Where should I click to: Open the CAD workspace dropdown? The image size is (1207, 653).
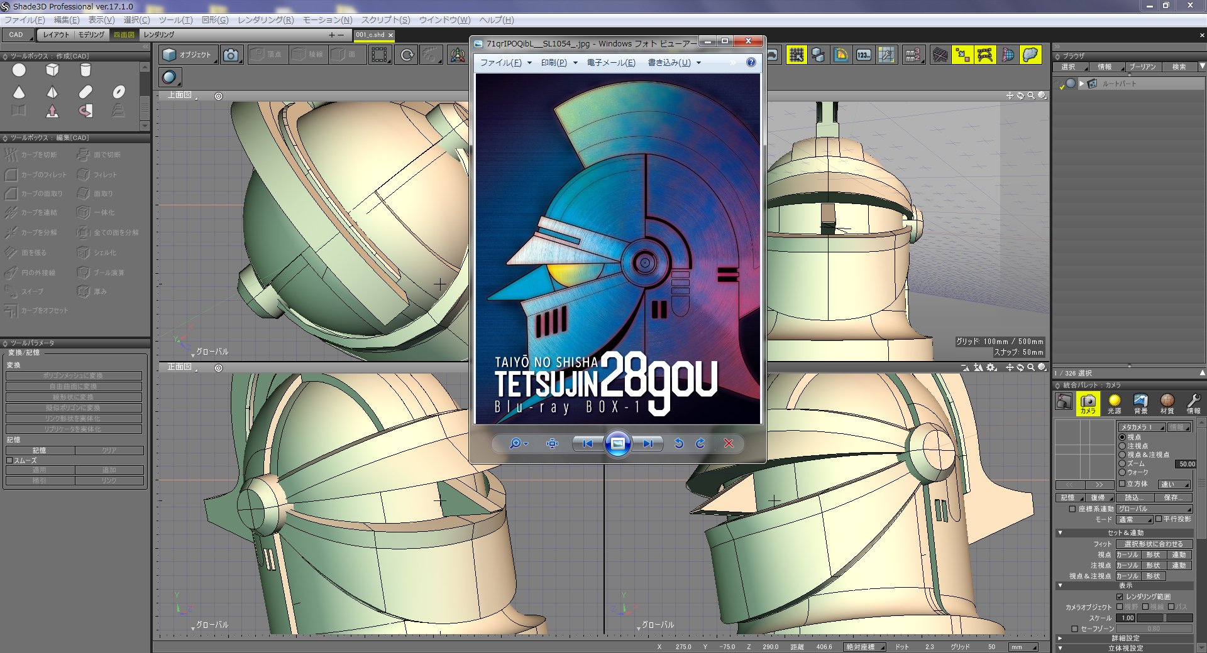point(18,35)
